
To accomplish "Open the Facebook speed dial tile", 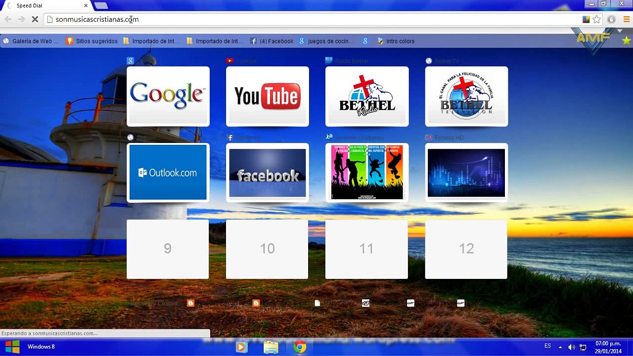I will point(268,173).
